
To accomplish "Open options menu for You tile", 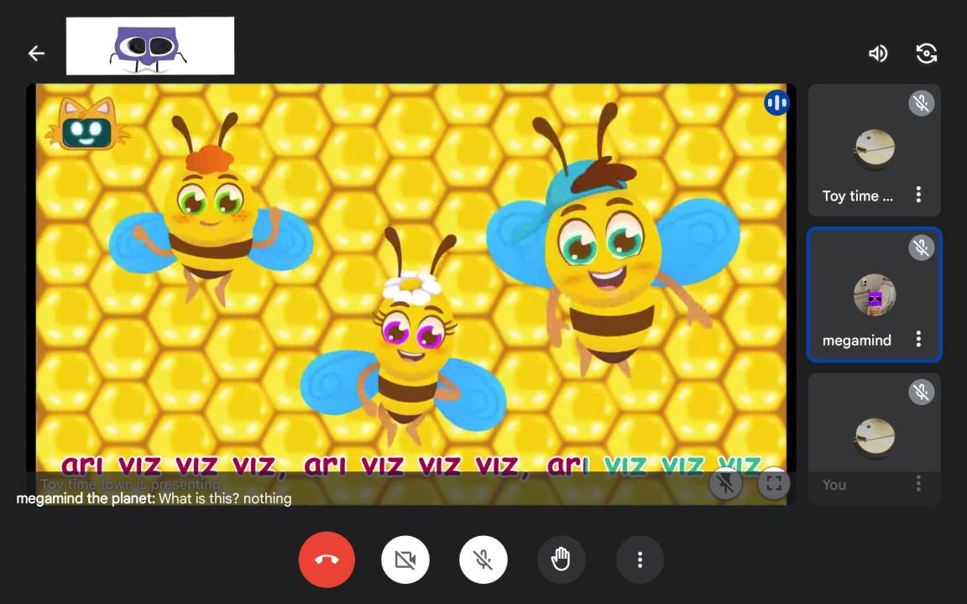I will pyautogui.click(x=918, y=483).
